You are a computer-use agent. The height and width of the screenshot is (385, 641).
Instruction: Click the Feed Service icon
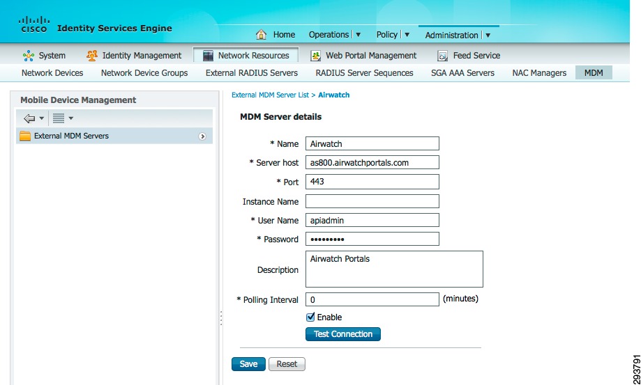(x=442, y=56)
